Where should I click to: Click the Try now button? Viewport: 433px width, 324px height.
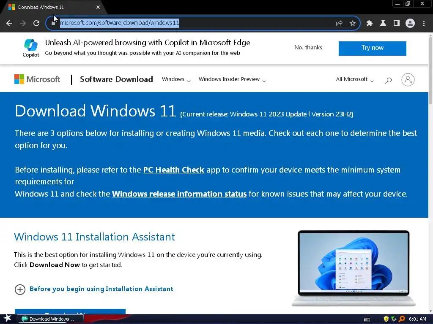click(x=372, y=48)
